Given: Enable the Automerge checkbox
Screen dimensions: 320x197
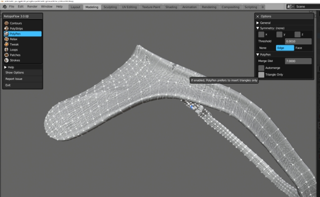Looking at the screenshot, I should point(261,68).
